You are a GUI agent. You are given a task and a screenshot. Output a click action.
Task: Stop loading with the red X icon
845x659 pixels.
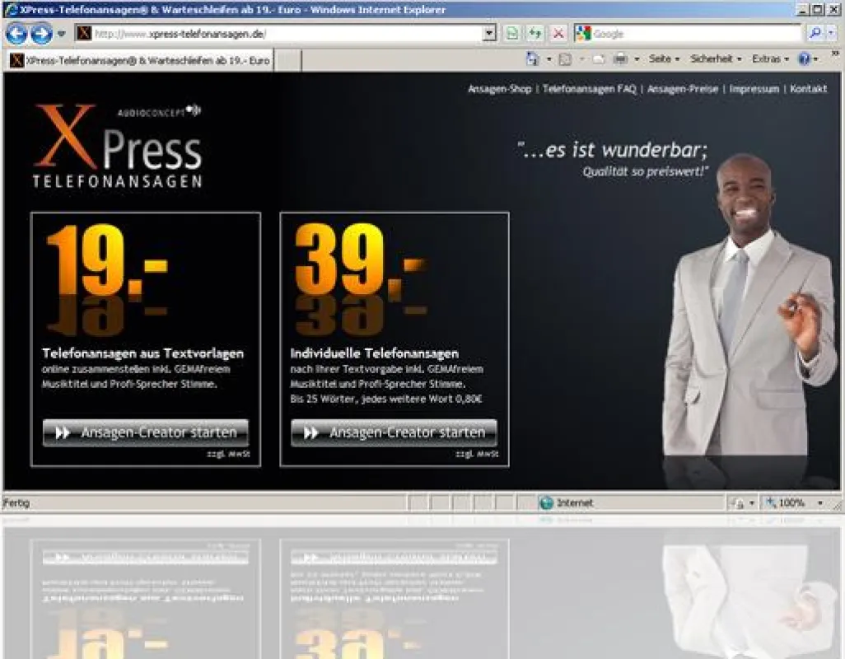click(558, 34)
